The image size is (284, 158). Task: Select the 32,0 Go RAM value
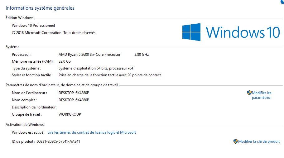(65, 61)
